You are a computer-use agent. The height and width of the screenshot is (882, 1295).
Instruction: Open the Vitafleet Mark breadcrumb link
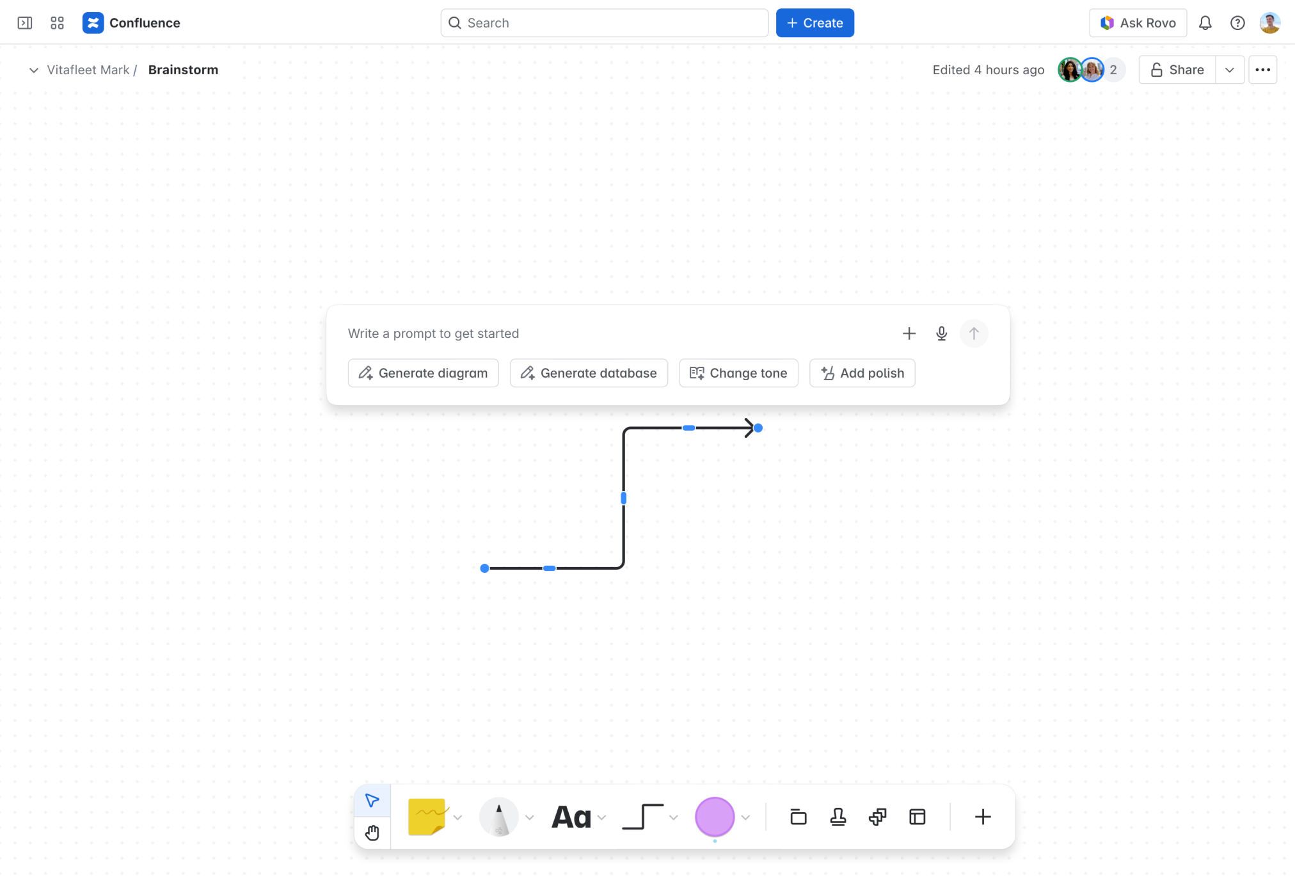(88, 70)
